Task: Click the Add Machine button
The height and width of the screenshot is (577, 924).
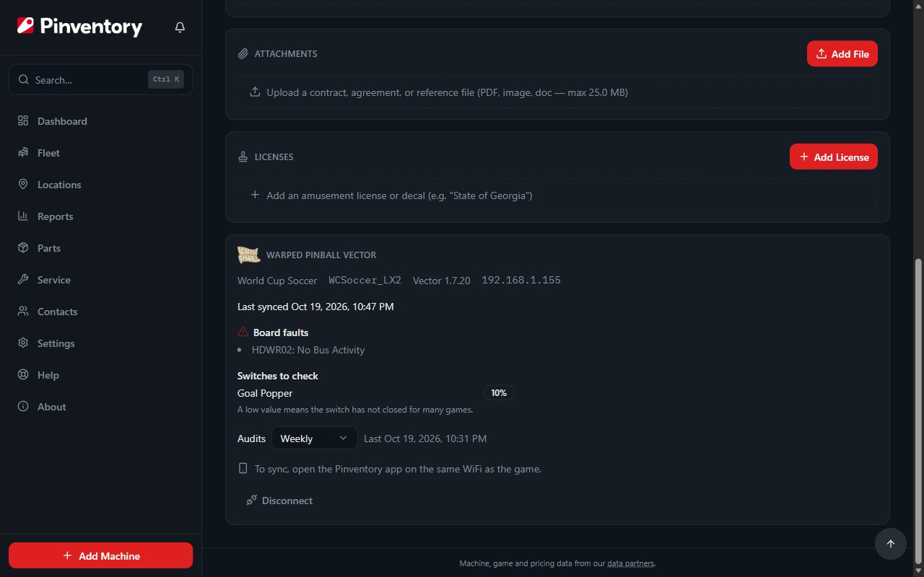Action: [100, 556]
